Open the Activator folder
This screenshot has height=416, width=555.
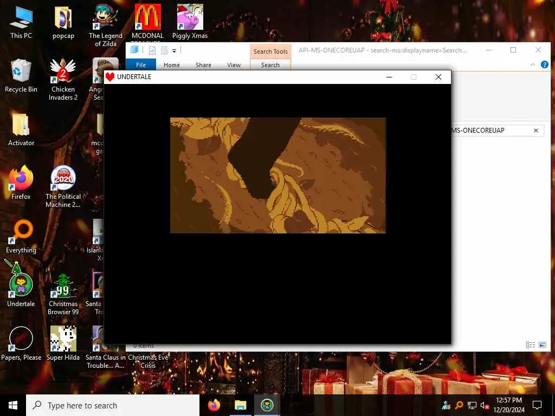[21, 130]
